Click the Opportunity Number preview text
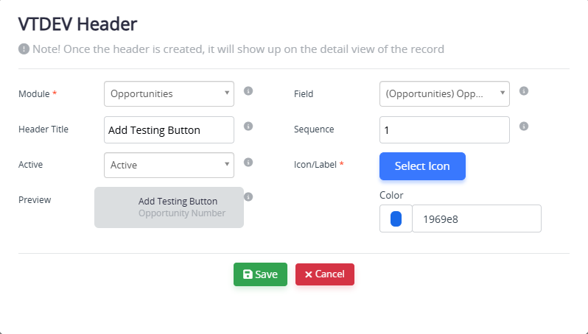Image resolution: width=588 pixels, height=334 pixels. click(182, 213)
